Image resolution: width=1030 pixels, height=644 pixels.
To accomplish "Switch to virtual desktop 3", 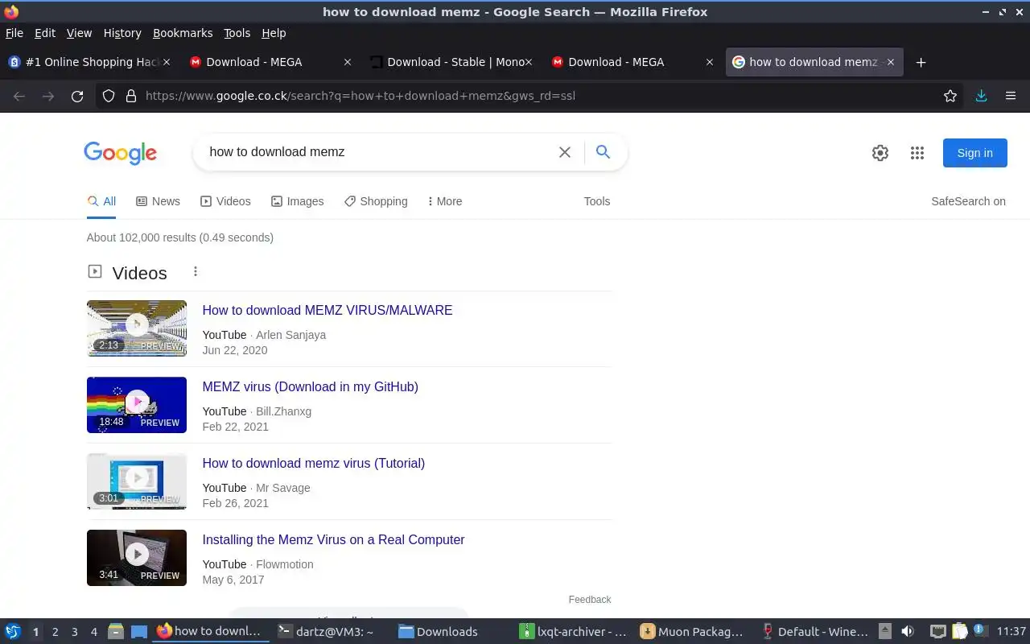I will [x=74, y=632].
